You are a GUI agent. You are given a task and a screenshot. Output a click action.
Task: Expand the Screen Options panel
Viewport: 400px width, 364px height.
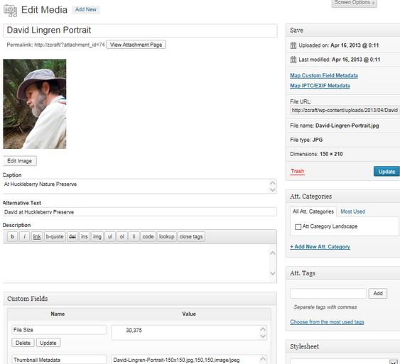(x=354, y=3)
